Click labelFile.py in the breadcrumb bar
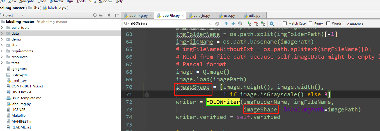 pyautogui.click(x=54, y=8)
